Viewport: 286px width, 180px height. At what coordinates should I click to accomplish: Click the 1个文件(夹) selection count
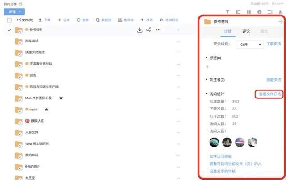coord(25,20)
